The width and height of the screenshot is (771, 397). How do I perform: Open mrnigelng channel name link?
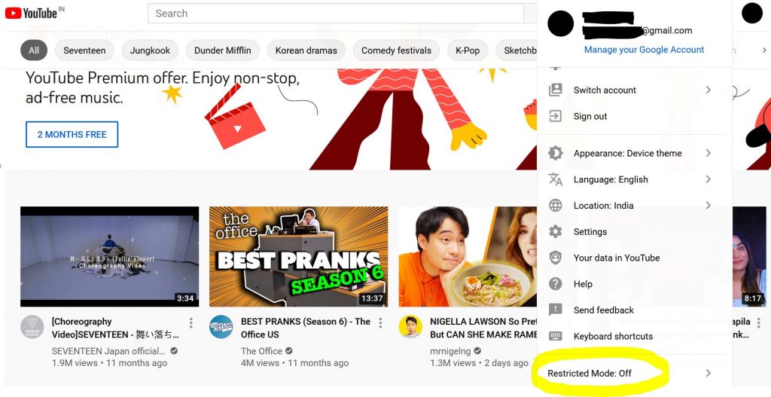click(450, 351)
